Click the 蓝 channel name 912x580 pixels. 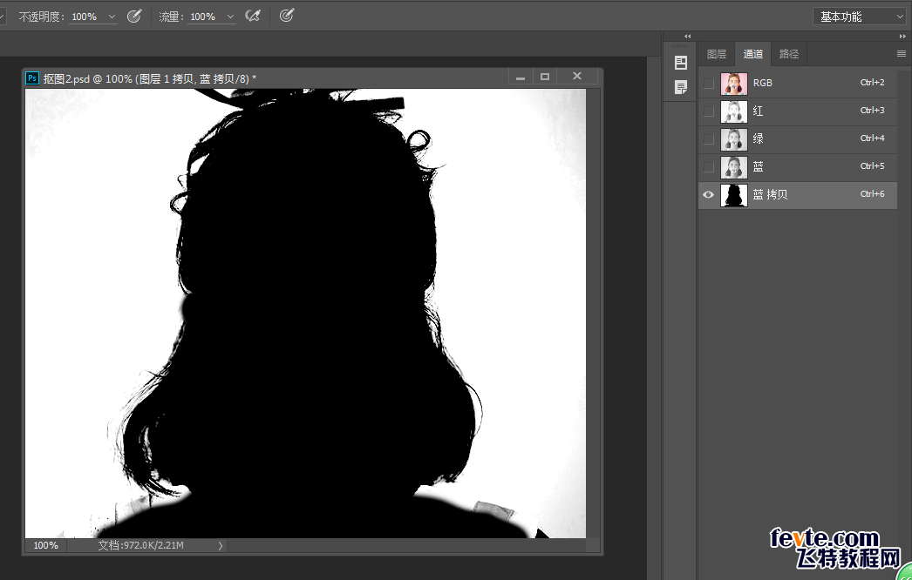click(758, 167)
